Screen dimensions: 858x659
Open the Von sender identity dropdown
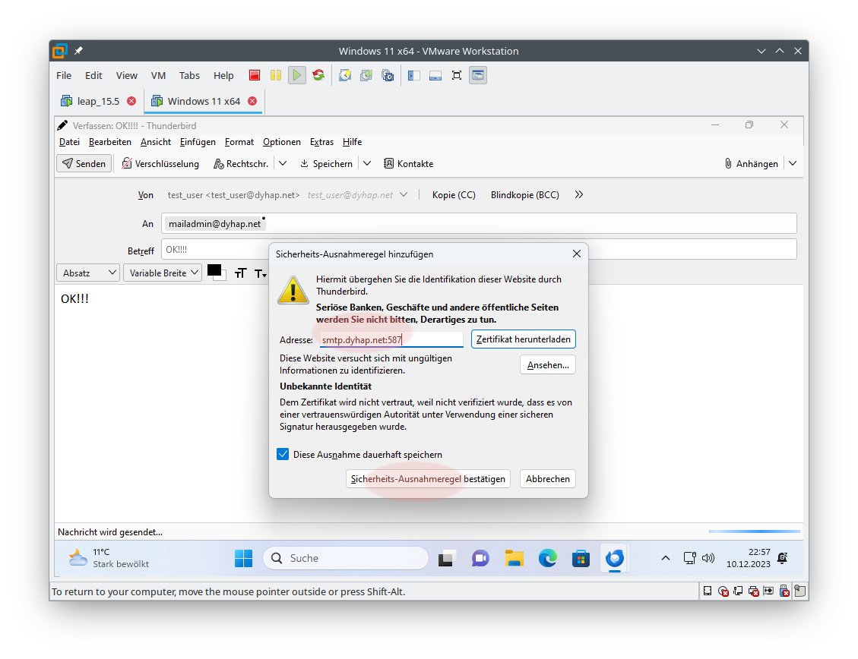click(404, 194)
